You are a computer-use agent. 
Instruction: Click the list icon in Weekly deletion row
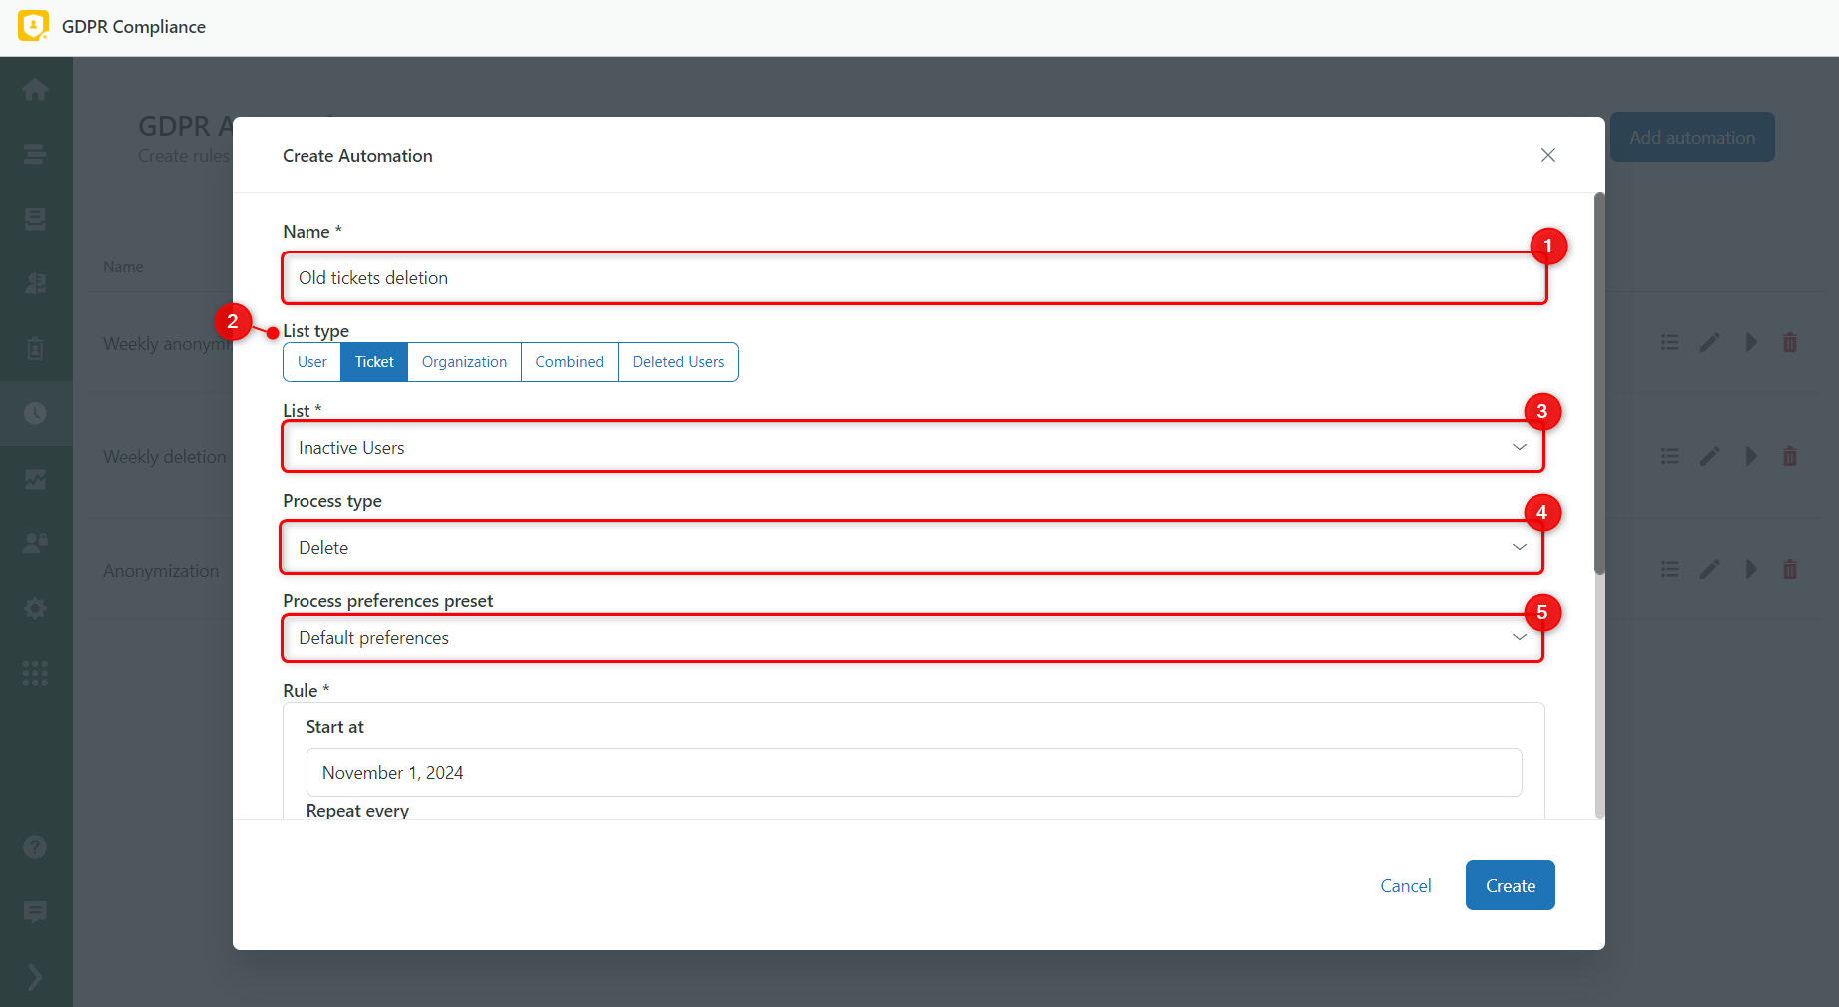(1669, 456)
